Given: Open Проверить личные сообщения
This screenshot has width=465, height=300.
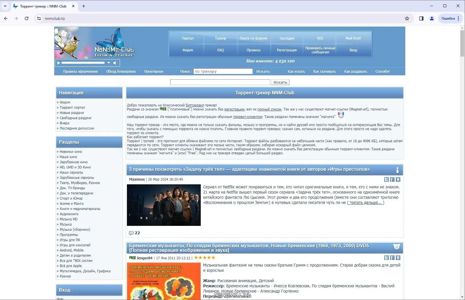Looking at the screenshot, I should click(x=320, y=50).
